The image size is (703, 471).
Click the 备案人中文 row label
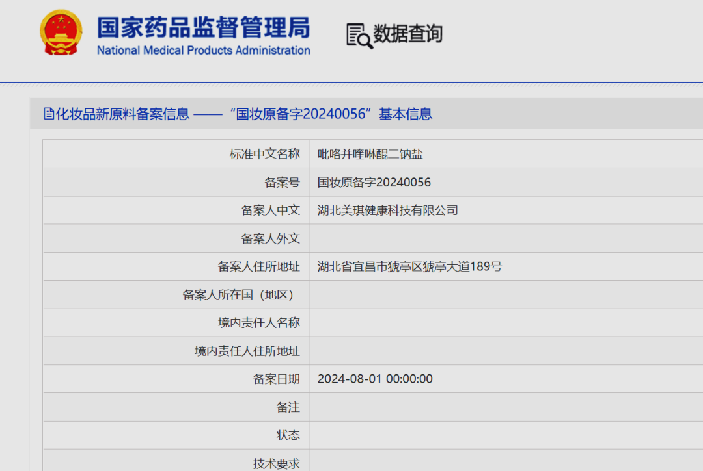pos(270,210)
